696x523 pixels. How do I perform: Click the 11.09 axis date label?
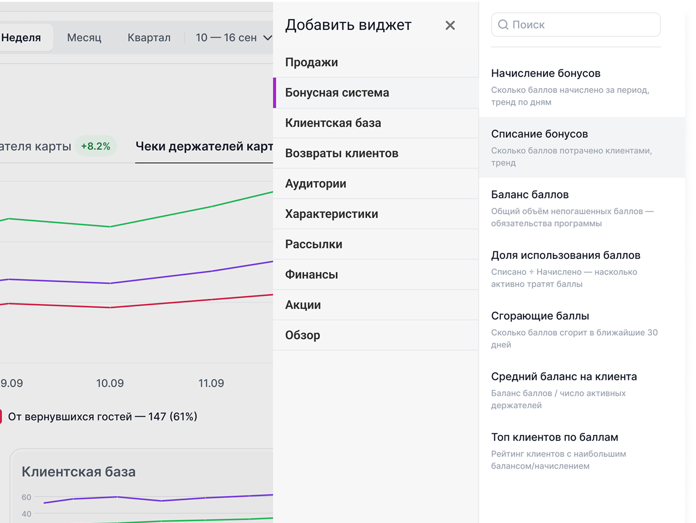211,383
